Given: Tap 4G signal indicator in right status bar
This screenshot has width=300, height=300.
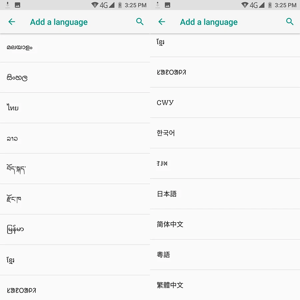Looking at the screenshot, I should [x=257, y=5].
